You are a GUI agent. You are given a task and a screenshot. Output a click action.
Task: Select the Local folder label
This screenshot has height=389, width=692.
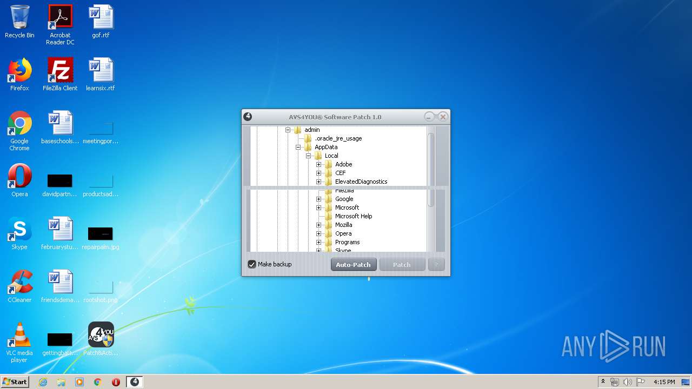[x=331, y=156]
